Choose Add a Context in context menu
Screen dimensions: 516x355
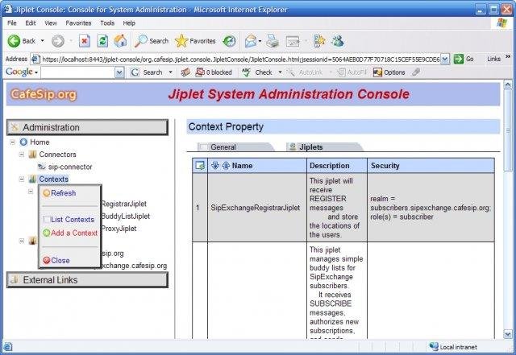coord(74,233)
